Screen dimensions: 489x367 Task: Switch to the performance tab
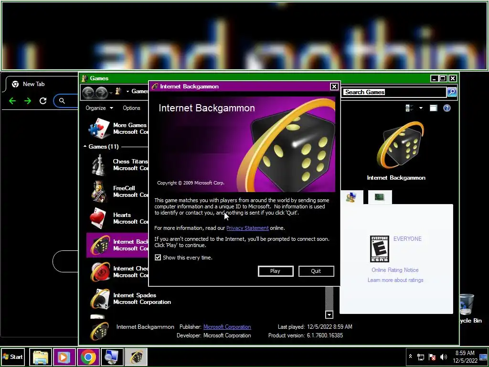pos(380,197)
